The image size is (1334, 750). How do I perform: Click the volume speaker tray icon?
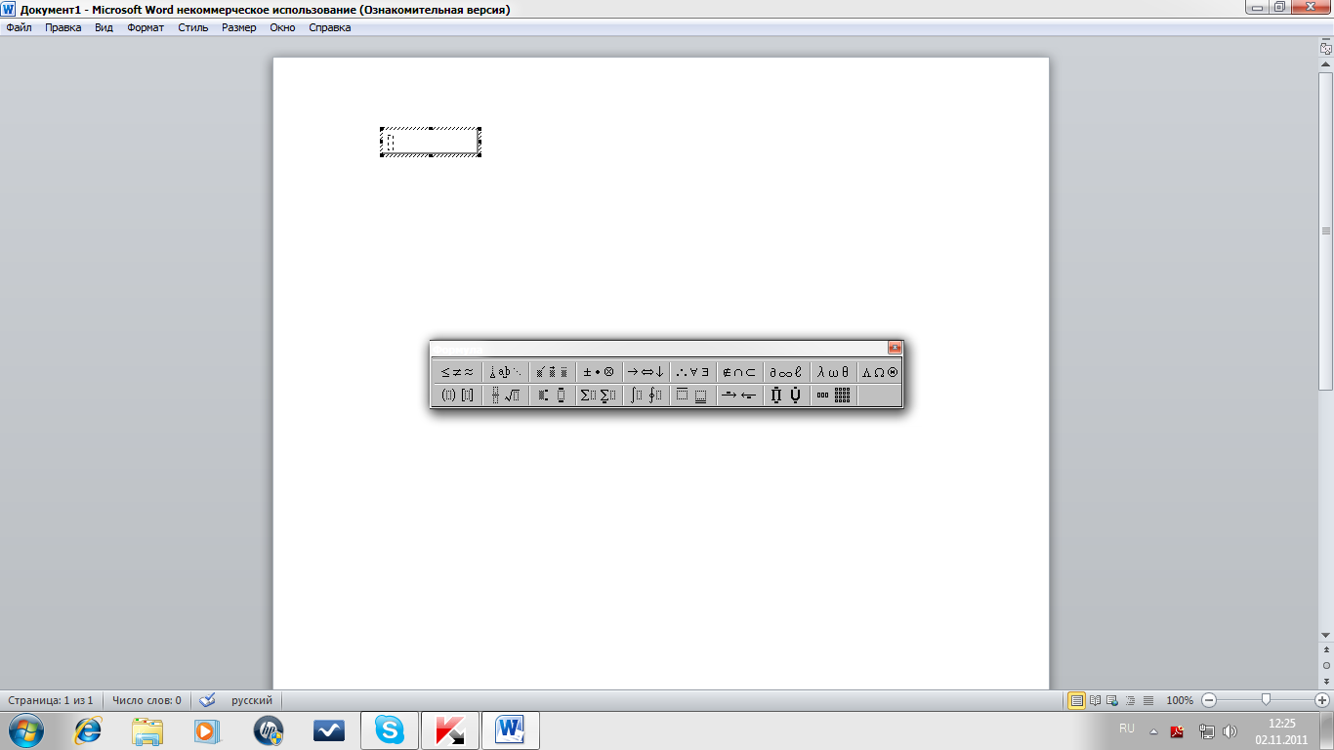(x=1230, y=731)
